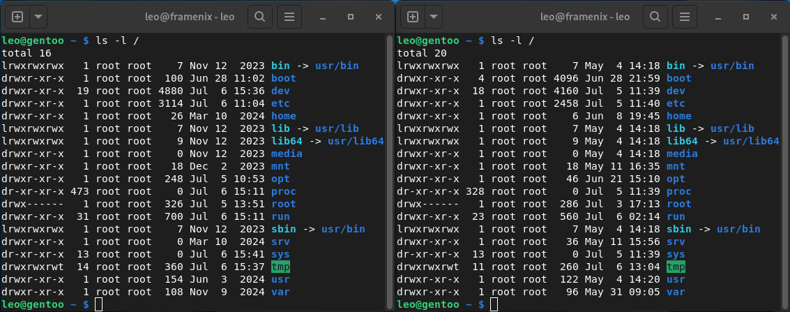Click 'lib64' name in right terminal

coord(682,141)
